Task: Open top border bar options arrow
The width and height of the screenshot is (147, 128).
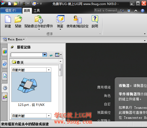Action: 145,41
